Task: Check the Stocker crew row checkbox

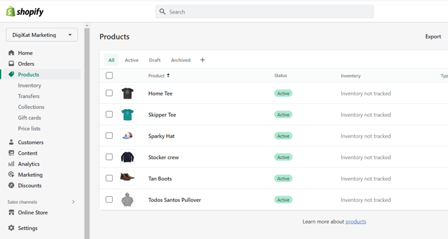Action: coord(109,157)
